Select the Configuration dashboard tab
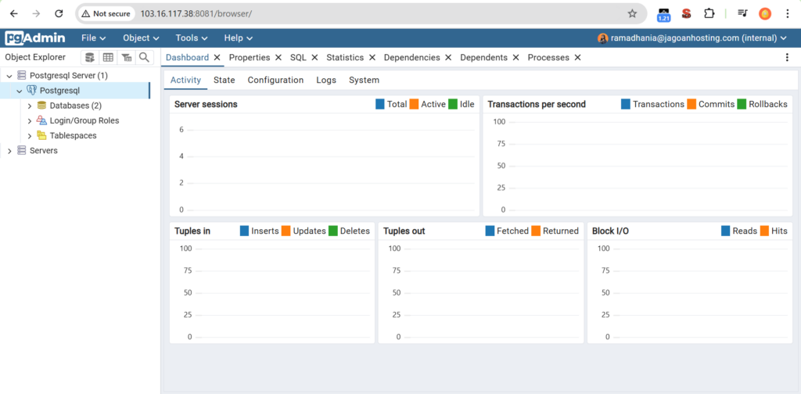Screen dimensions: 801x394 pos(275,80)
